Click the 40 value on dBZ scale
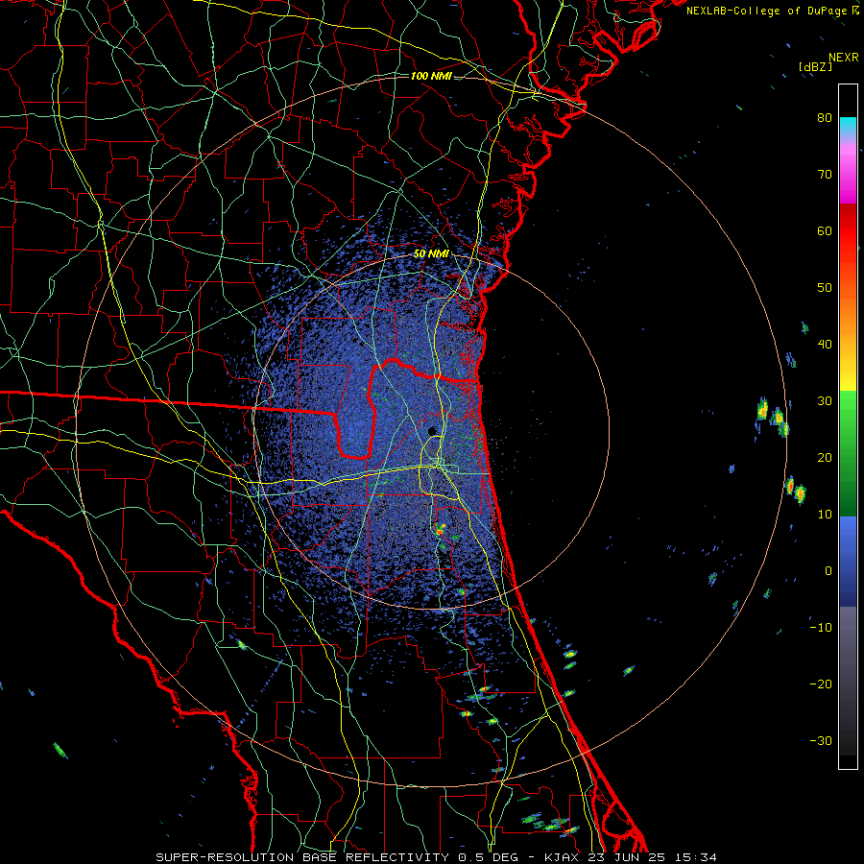This screenshot has width=864, height=864. (x=825, y=345)
